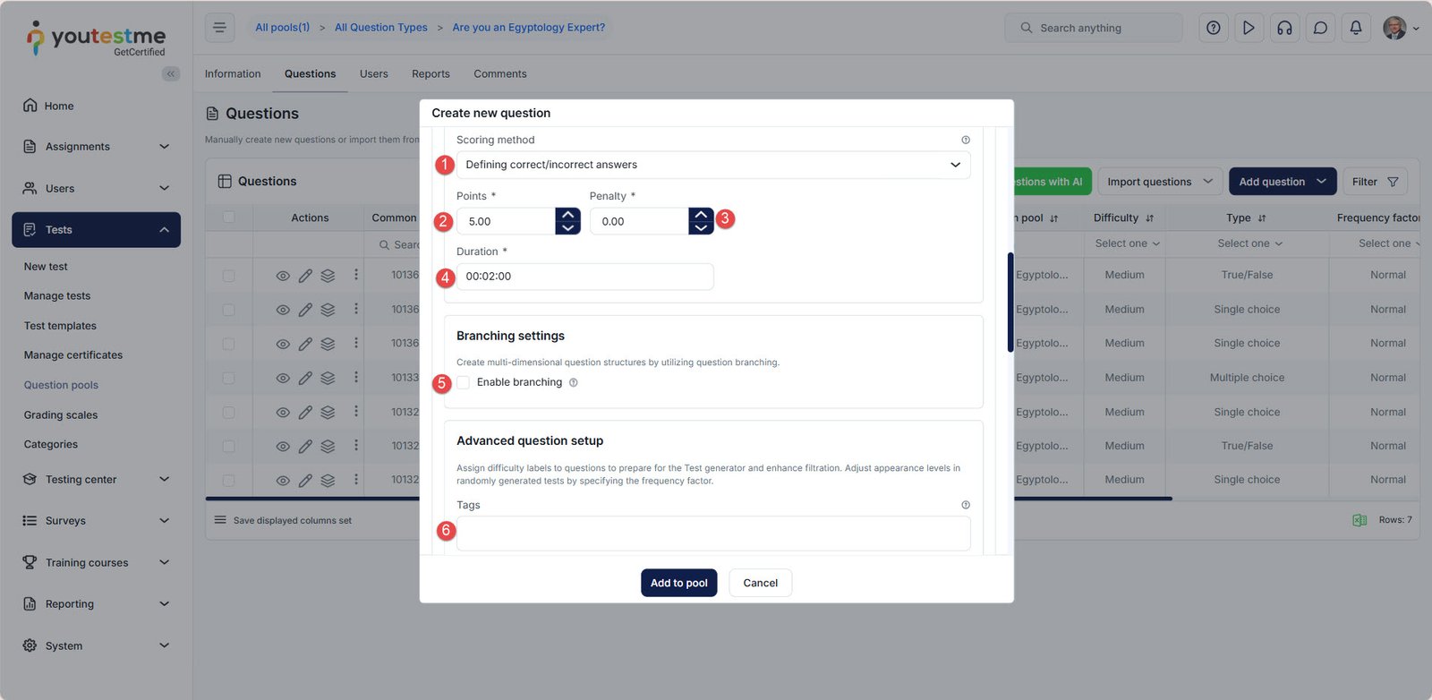Click the notifications bell icon
Image resolution: width=1432 pixels, height=700 pixels.
tap(1356, 28)
